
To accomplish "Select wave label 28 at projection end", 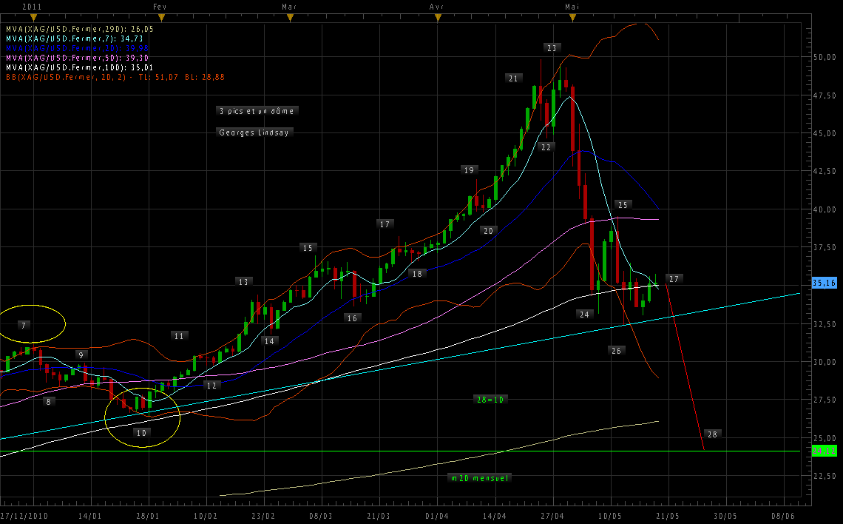I will tap(711, 434).
